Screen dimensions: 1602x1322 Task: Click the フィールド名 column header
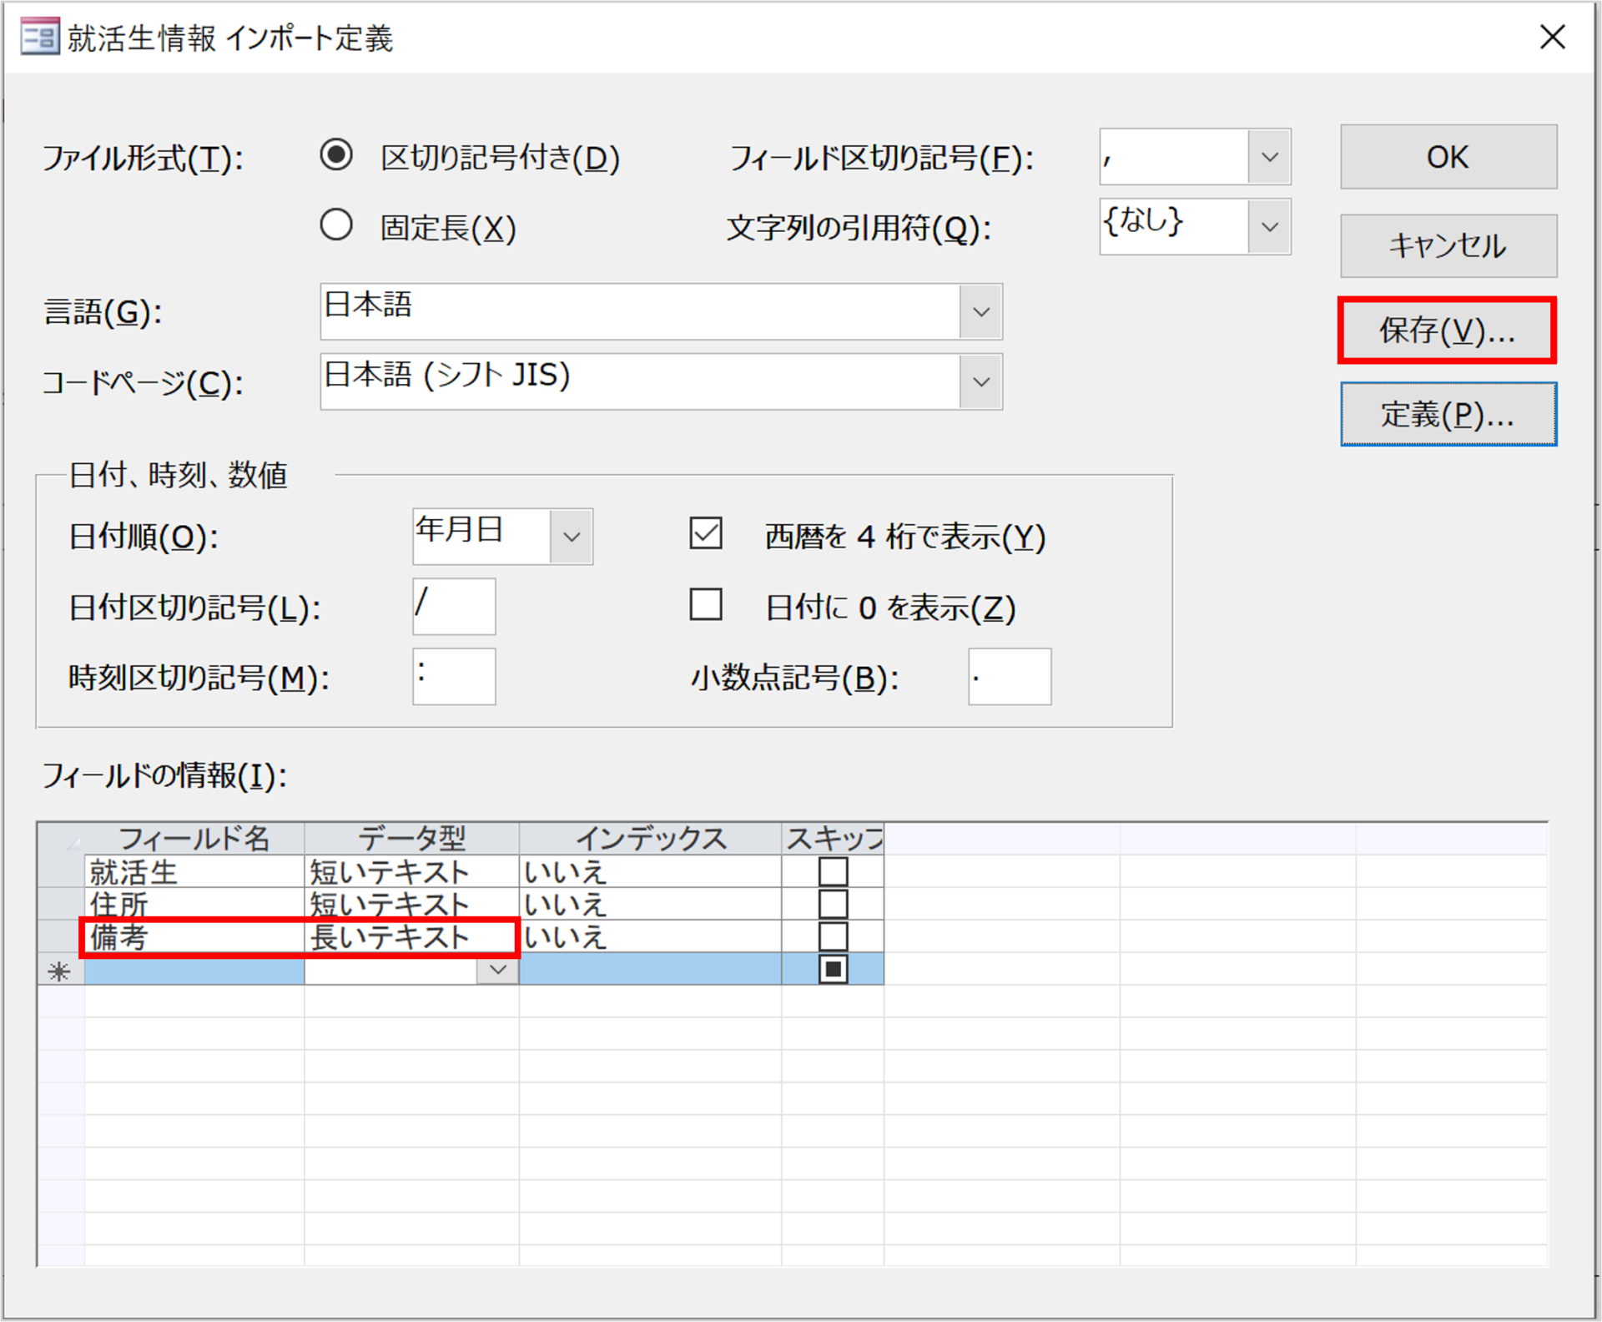click(194, 838)
